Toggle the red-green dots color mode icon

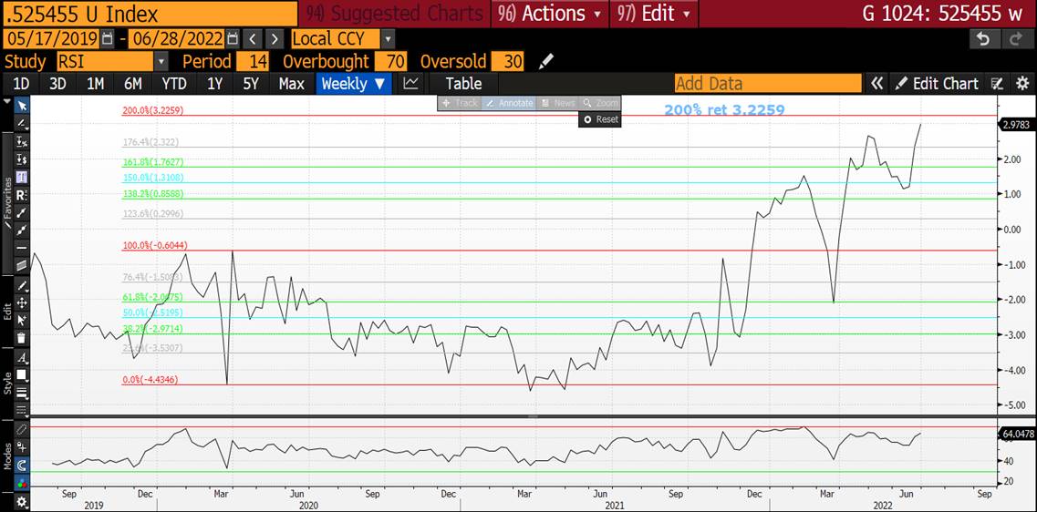tap(22, 482)
